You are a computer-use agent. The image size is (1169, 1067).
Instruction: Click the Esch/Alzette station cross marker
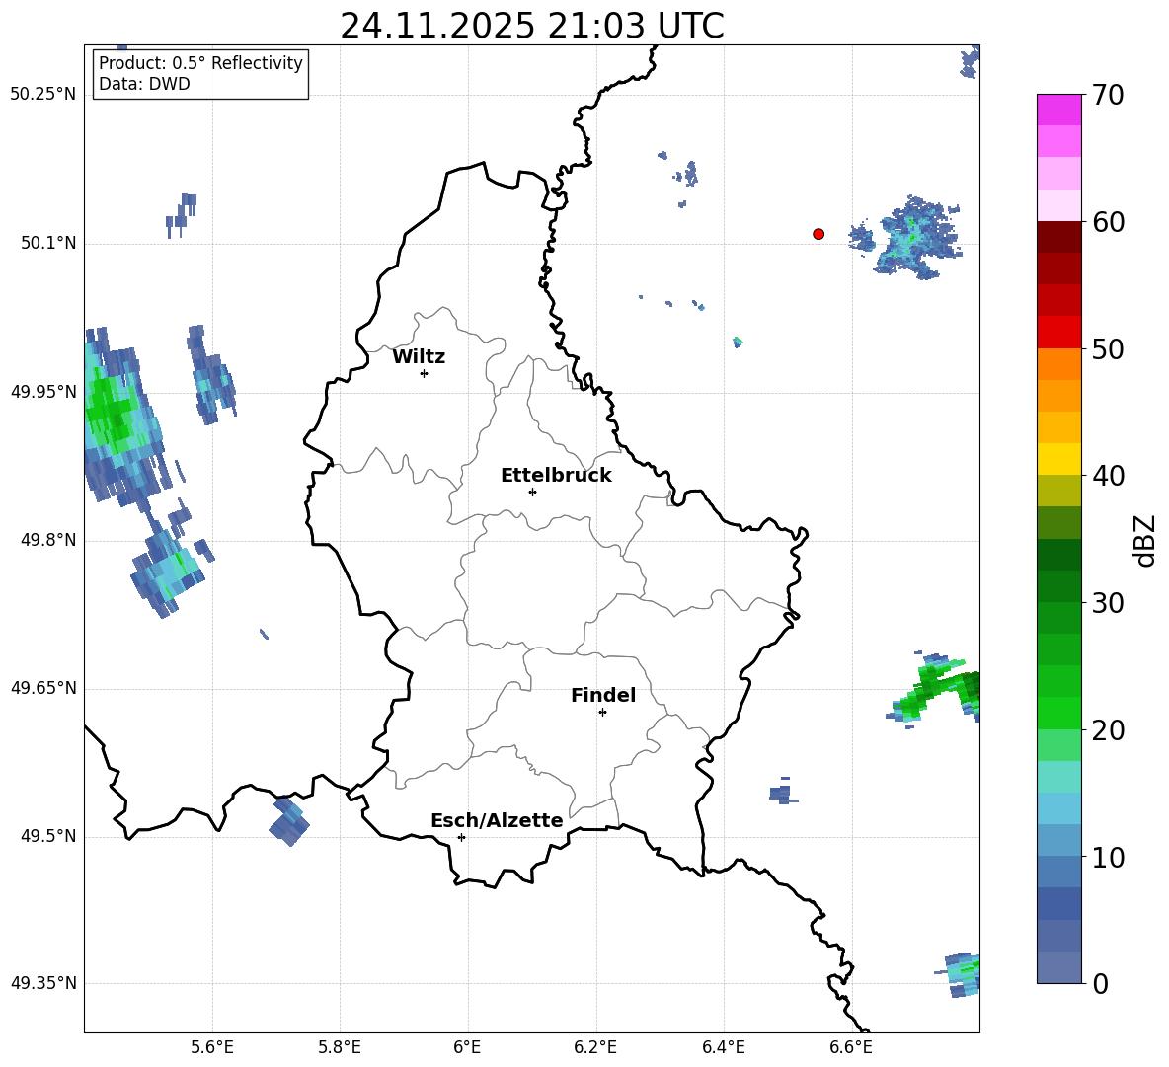461,837
